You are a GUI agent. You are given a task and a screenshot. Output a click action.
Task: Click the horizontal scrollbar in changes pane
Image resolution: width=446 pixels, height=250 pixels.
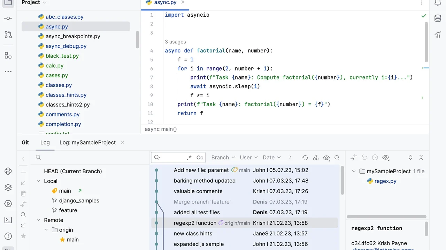(386, 217)
